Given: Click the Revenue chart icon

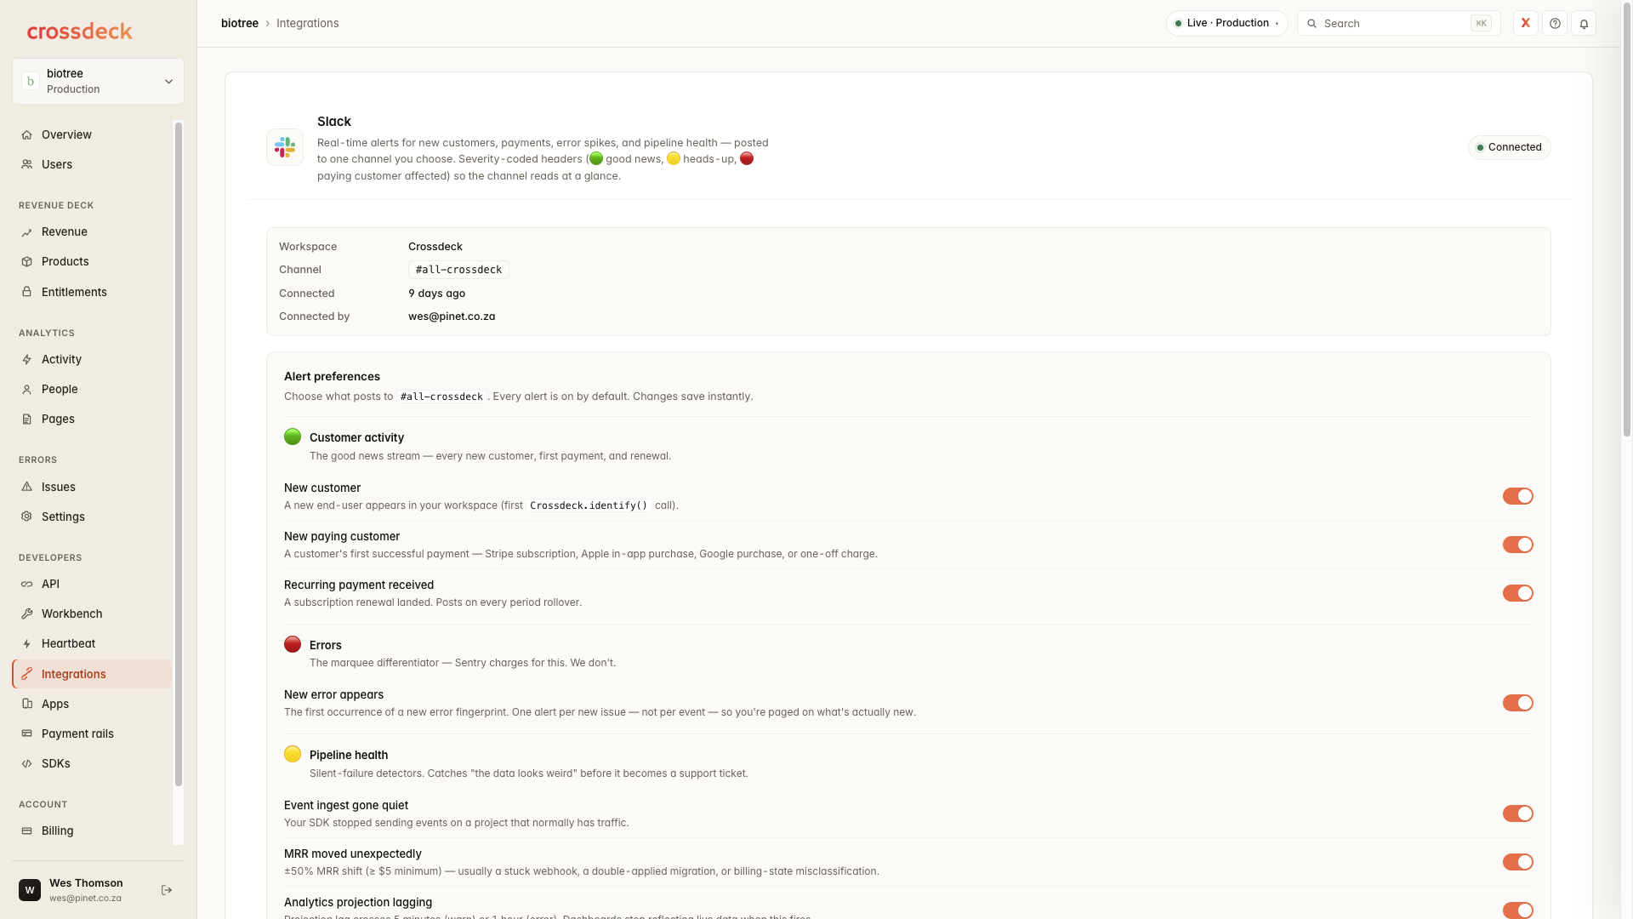Looking at the screenshot, I should tap(27, 232).
